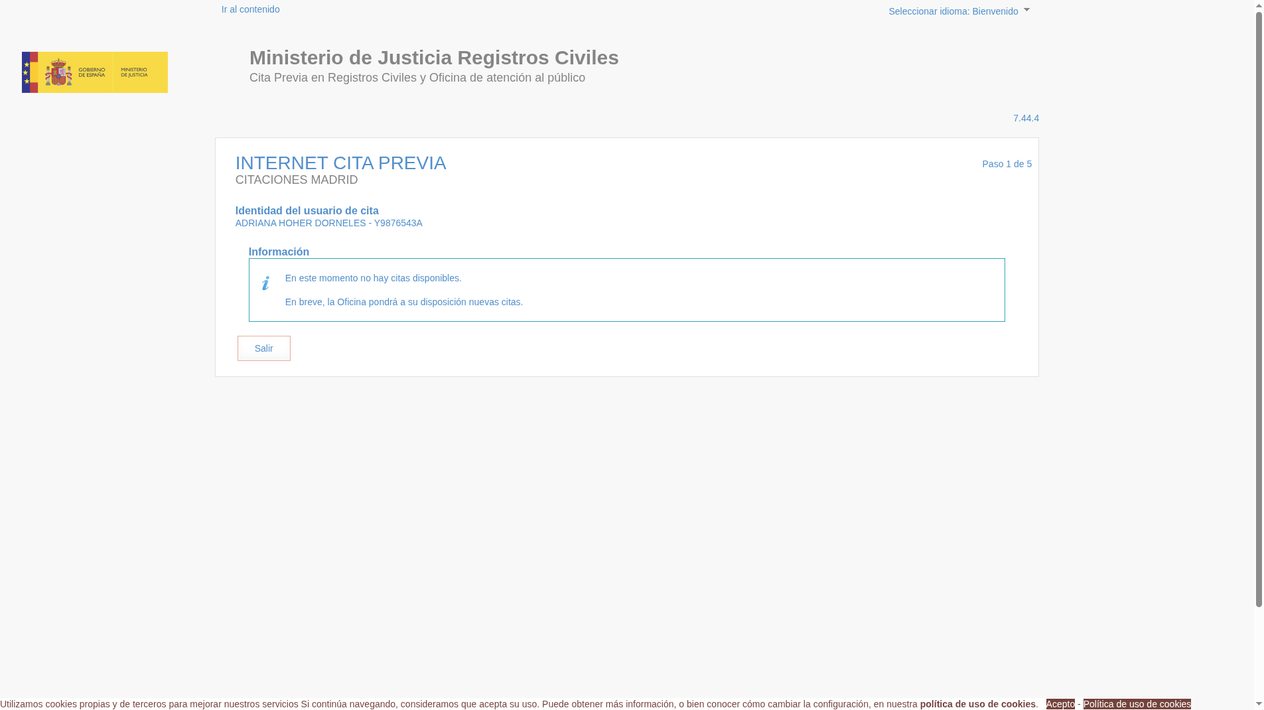Click the version number 7.44.4
The height and width of the screenshot is (710, 1264).
pos(1026,118)
